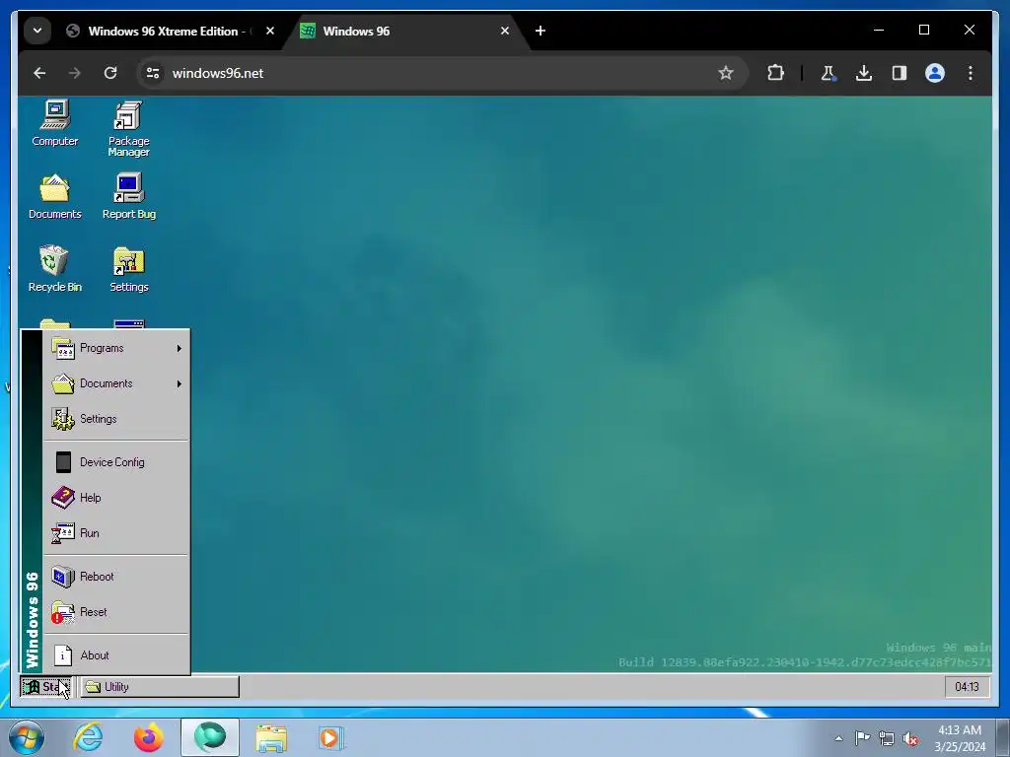Click the Windows 96 Start button
Screen dimensions: 1010x757
(x=45, y=687)
